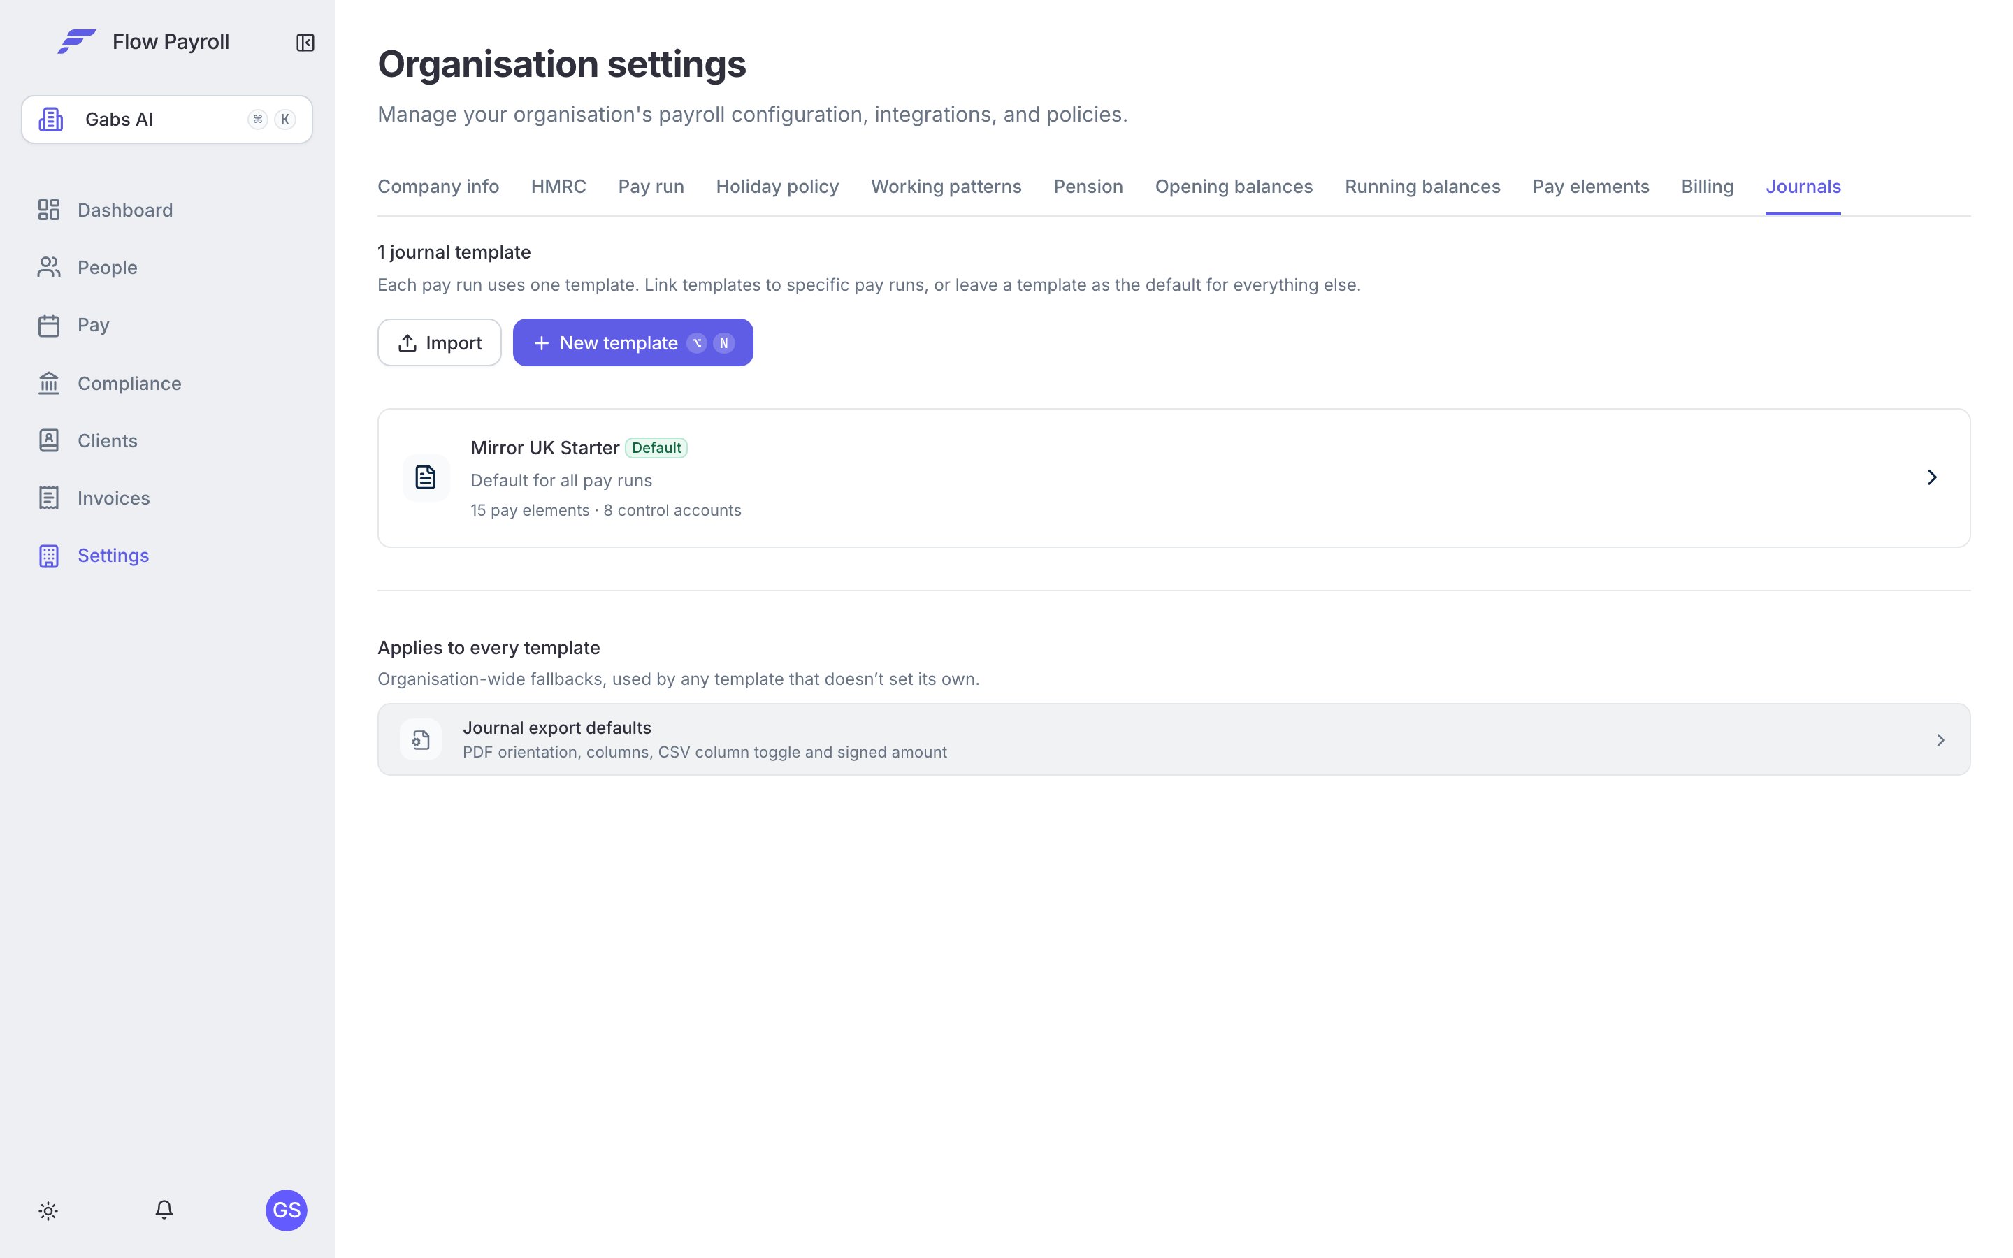Open Invoices in the sidebar

113,498
